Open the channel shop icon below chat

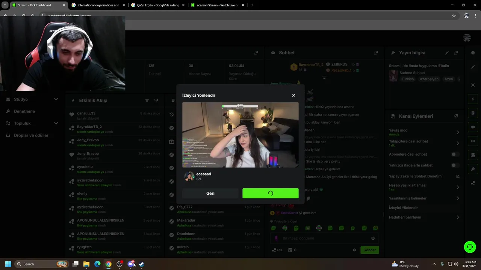tap(290, 250)
